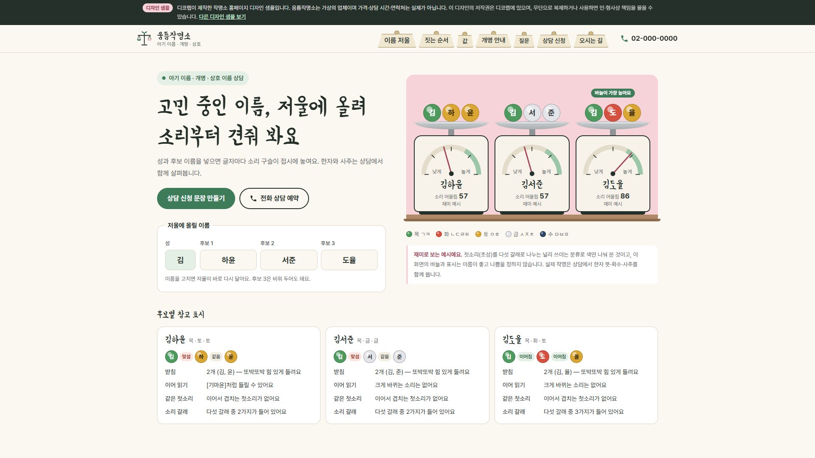Click the 성 input field containing 김
The height and width of the screenshot is (458, 815).
(x=180, y=260)
